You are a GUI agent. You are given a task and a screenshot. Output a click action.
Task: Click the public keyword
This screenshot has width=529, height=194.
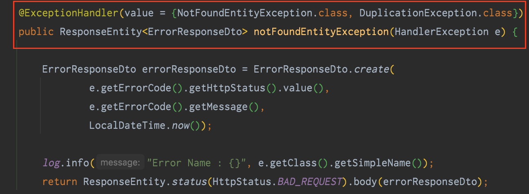point(36,32)
